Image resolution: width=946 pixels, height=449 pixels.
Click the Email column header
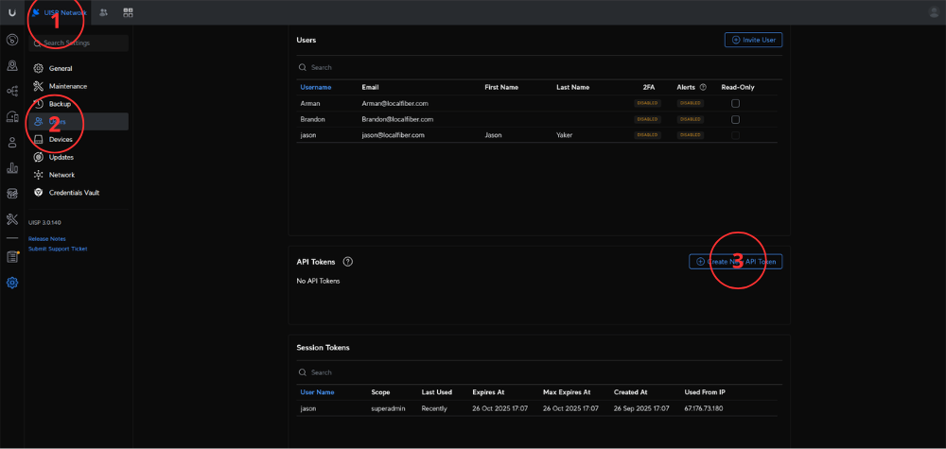(x=370, y=87)
